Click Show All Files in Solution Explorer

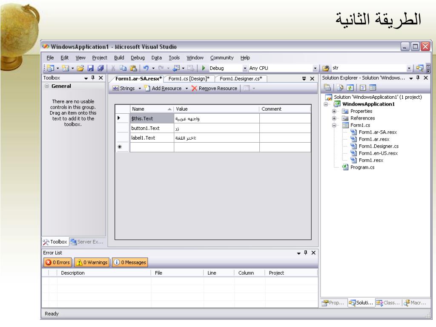(x=340, y=88)
